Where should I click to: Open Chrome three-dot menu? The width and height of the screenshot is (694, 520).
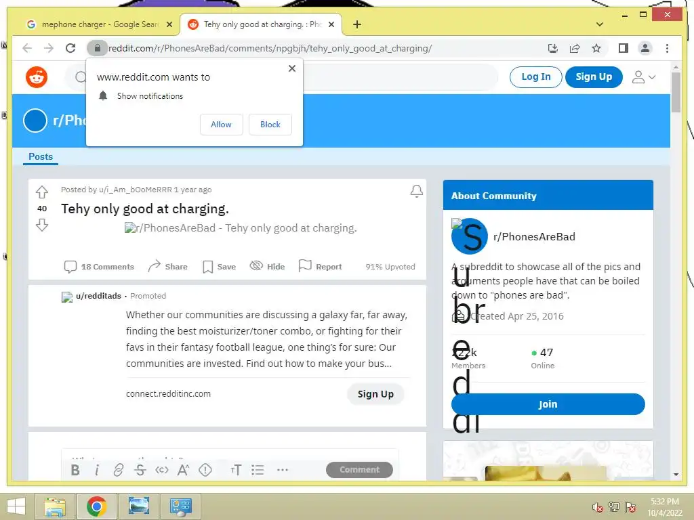(x=667, y=48)
